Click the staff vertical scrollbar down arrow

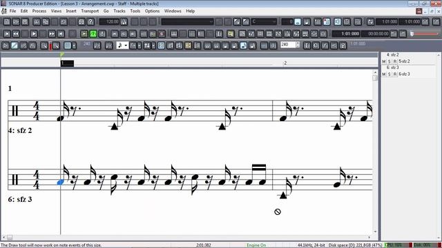click(375, 231)
